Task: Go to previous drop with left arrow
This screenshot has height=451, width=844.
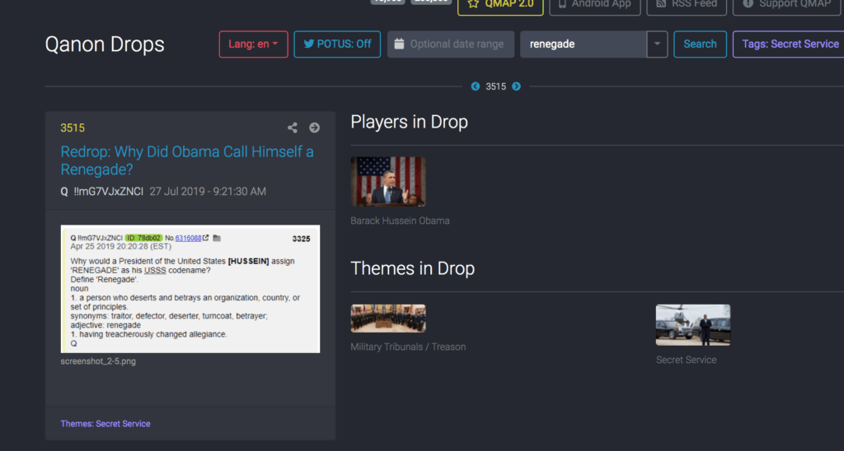Action: [476, 86]
